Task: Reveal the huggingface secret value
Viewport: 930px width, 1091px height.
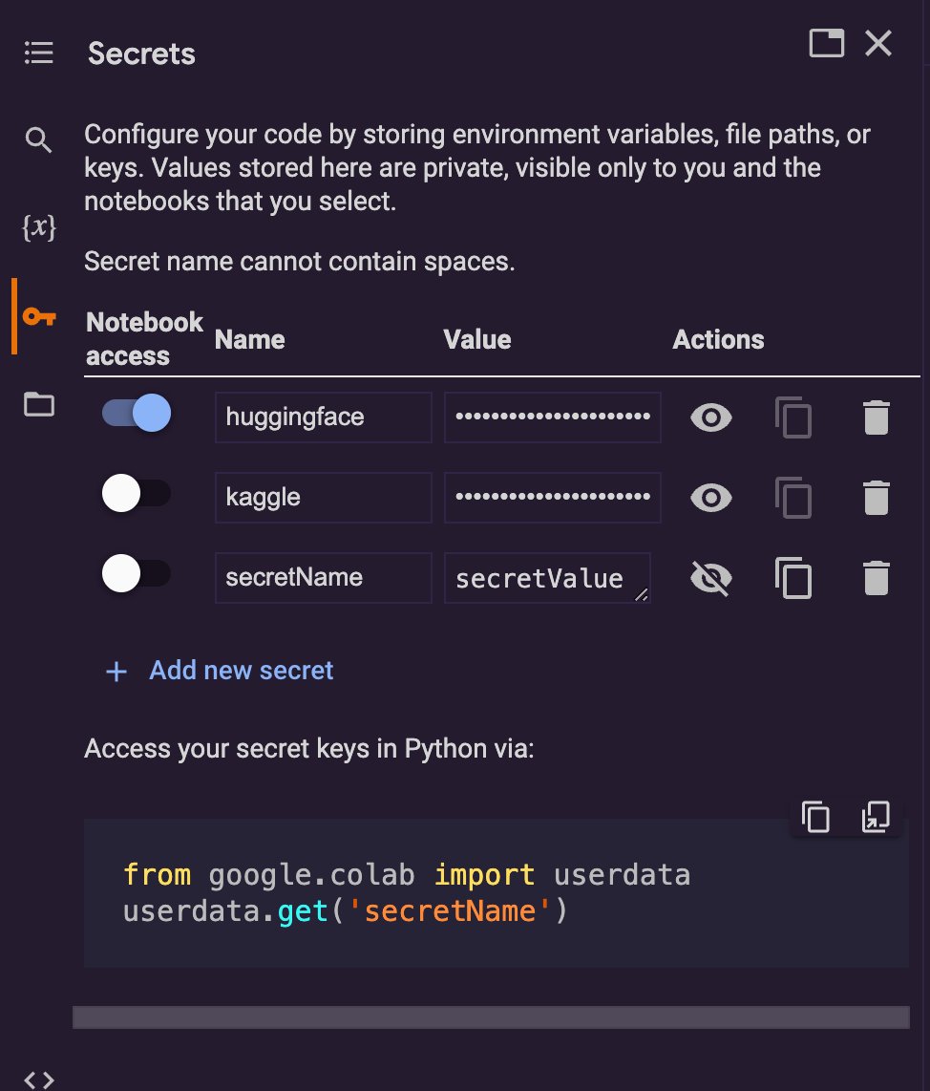Action: [709, 417]
